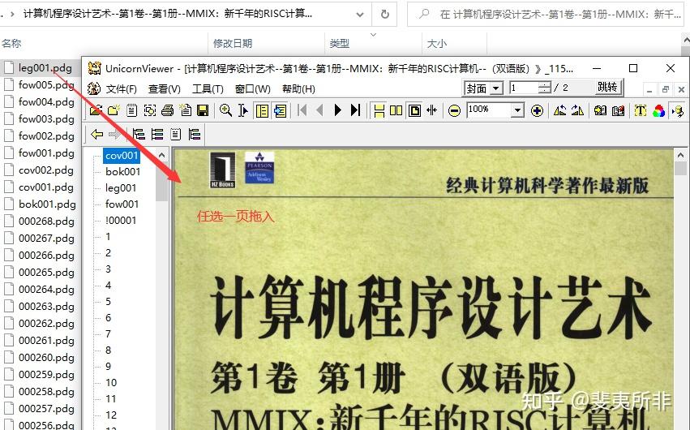690x430 pixels.
Task: Click the document page icon in toolbar
Action: click(x=131, y=110)
